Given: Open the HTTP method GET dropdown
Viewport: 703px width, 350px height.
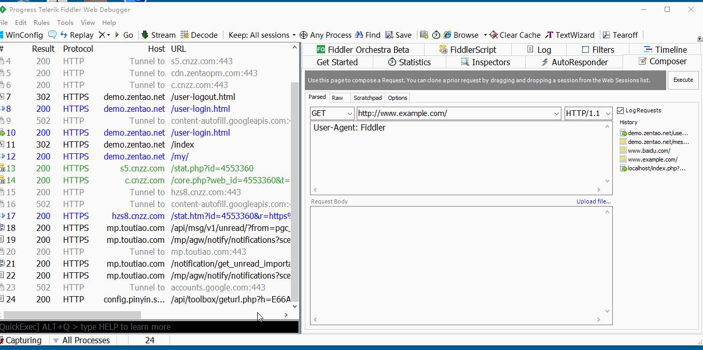Looking at the screenshot, I should pos(332,113).
